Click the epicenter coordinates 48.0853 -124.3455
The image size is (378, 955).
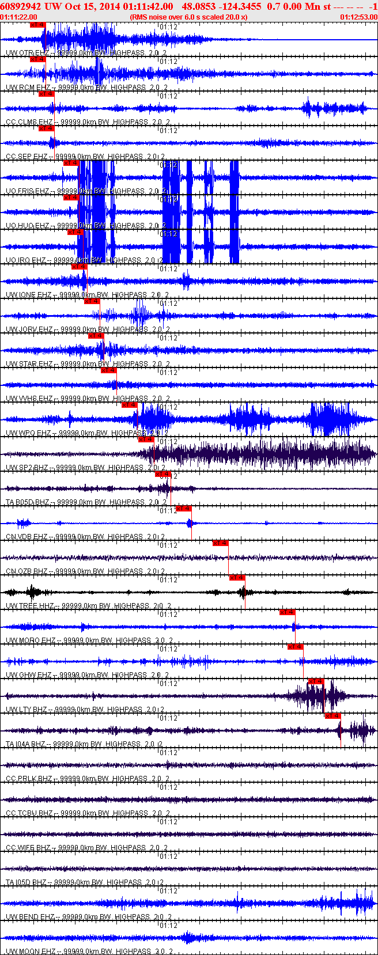(x=221, y=6)
